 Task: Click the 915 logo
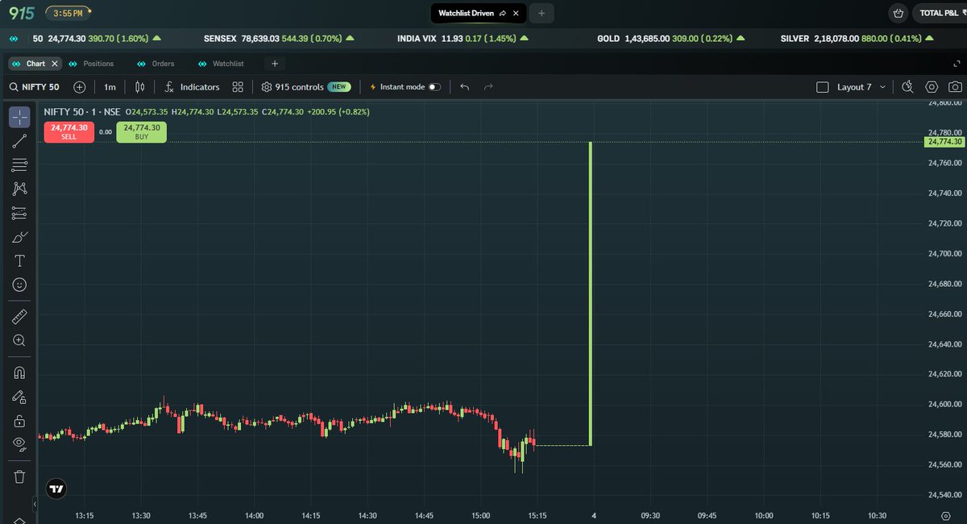22,13
